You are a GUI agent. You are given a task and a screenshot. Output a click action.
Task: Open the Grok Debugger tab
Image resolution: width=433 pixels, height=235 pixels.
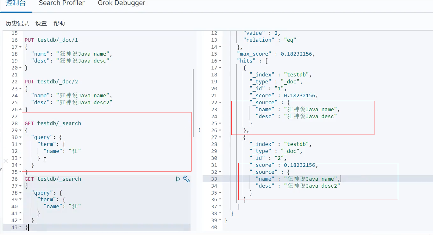(122, 3)
